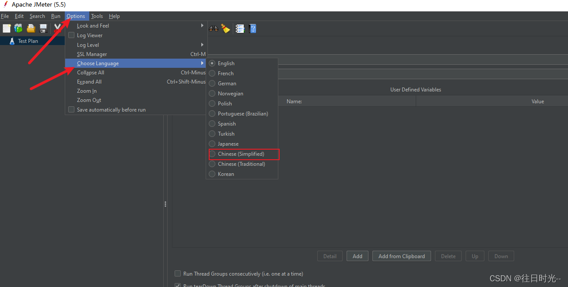Select Spanish language option

242,124
